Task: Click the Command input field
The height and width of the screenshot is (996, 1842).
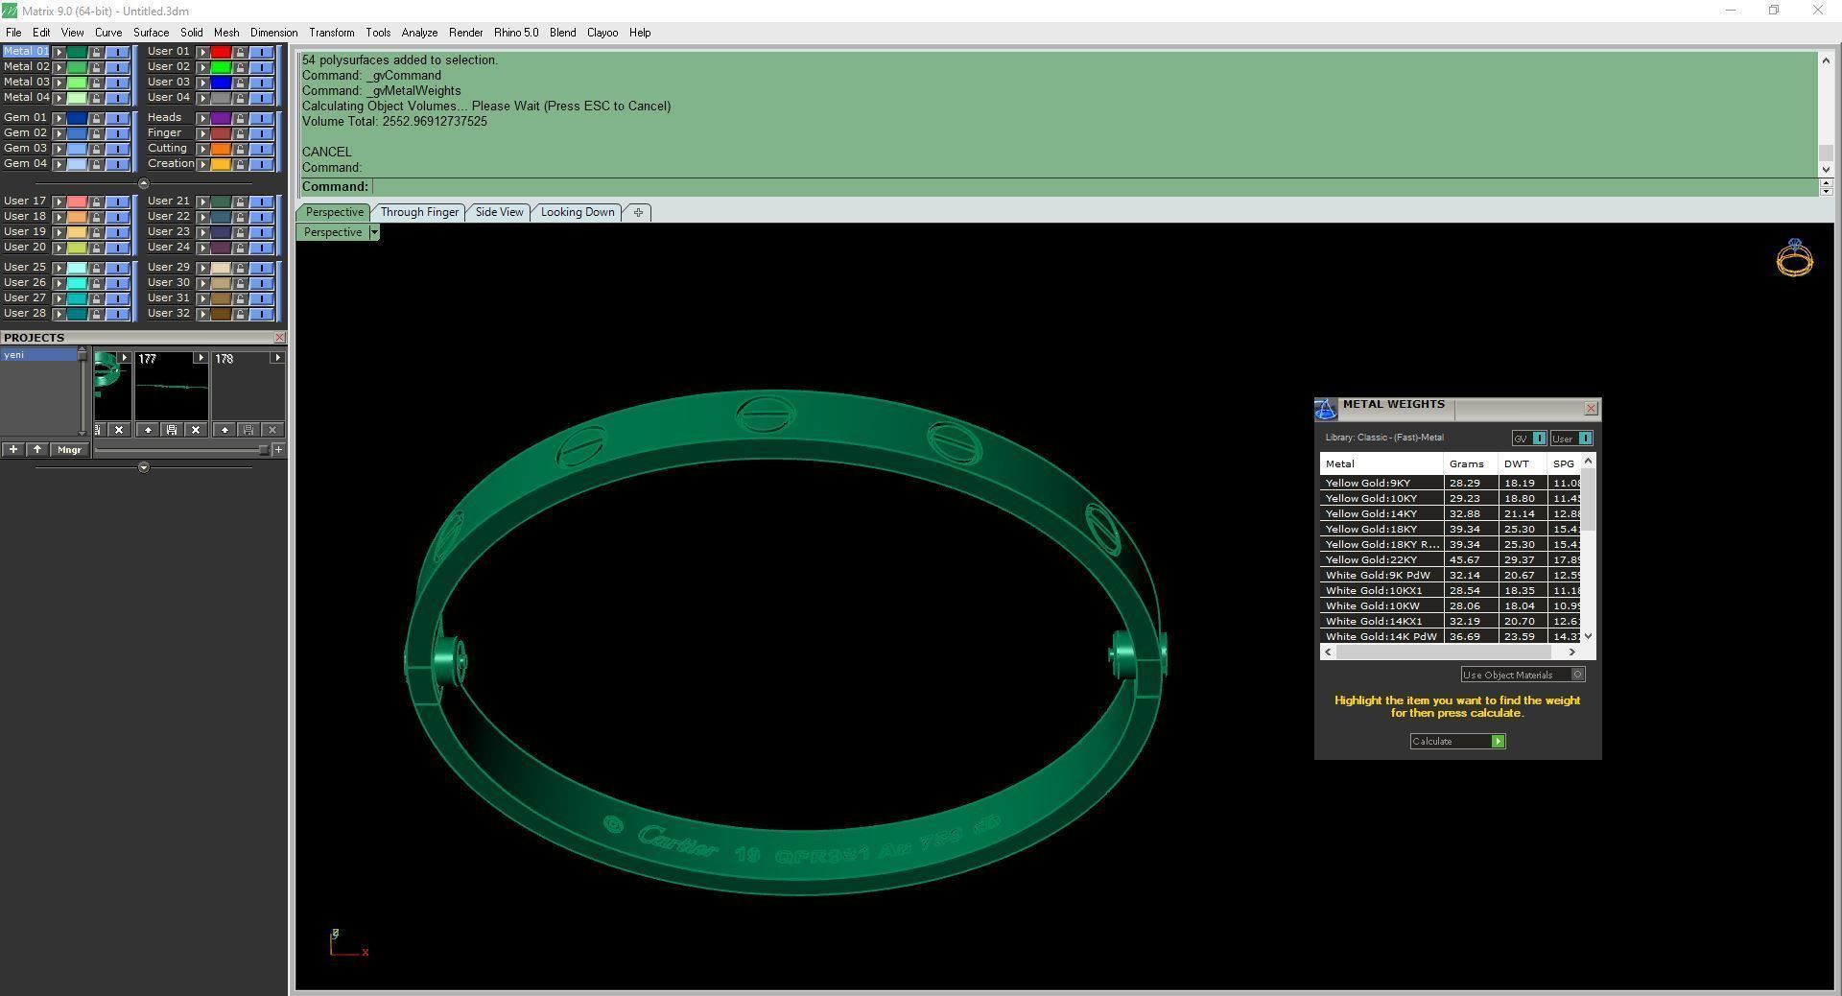Action: pyautogui.click(x=1094, y=187)
